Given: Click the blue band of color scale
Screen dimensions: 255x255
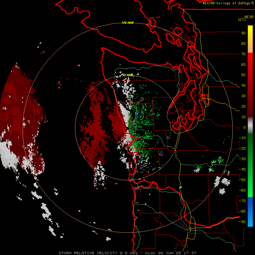Looking at the screenshot, I should point(250,212).
